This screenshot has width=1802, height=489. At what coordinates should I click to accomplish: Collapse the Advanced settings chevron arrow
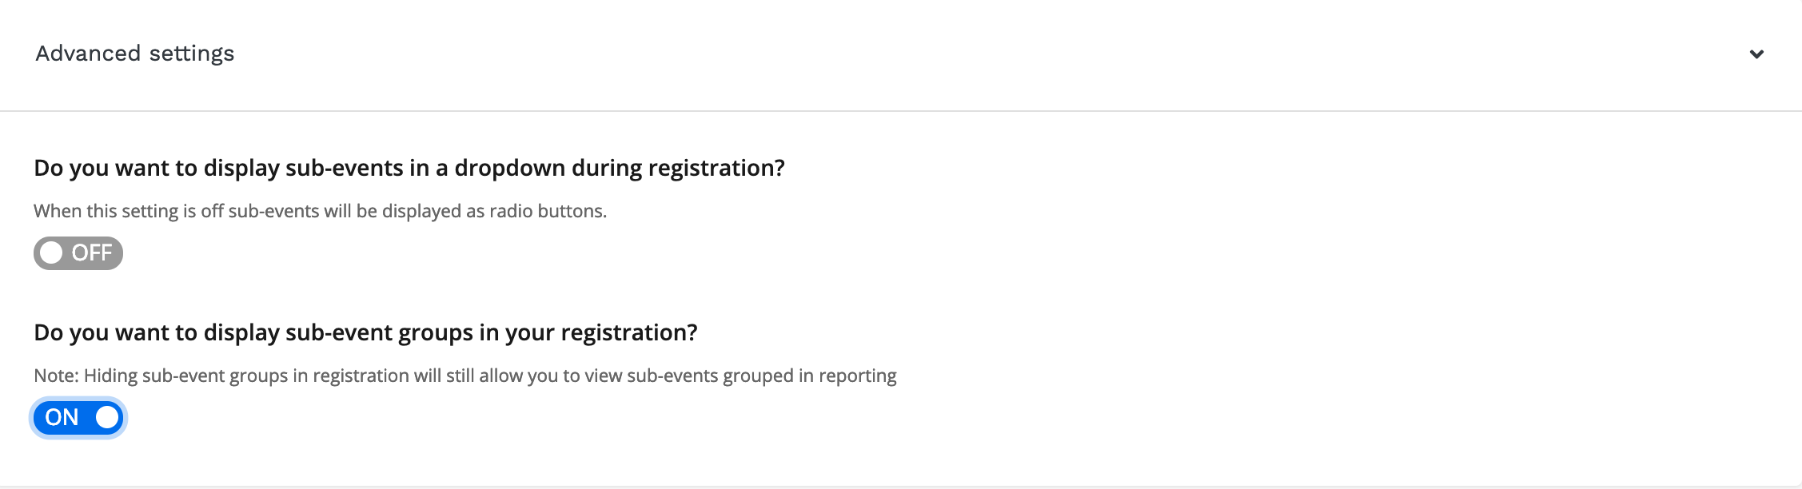[x=1756, y=54]
